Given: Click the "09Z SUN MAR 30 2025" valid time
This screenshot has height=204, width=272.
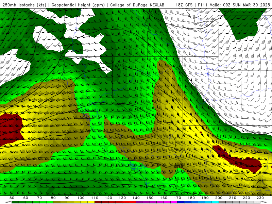Looking at the screenshot, I should point(247,5).
